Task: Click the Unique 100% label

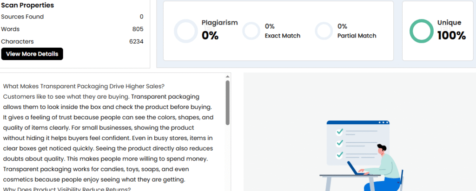Action: [x=451, y=30]
